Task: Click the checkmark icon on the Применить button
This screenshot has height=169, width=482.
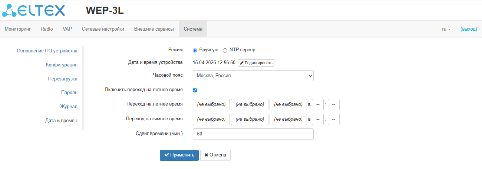Action: [166, 155]
